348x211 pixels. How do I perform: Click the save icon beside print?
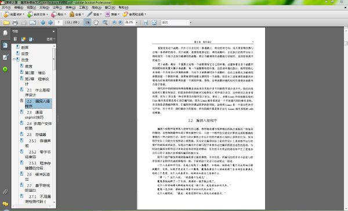[24, 23]
